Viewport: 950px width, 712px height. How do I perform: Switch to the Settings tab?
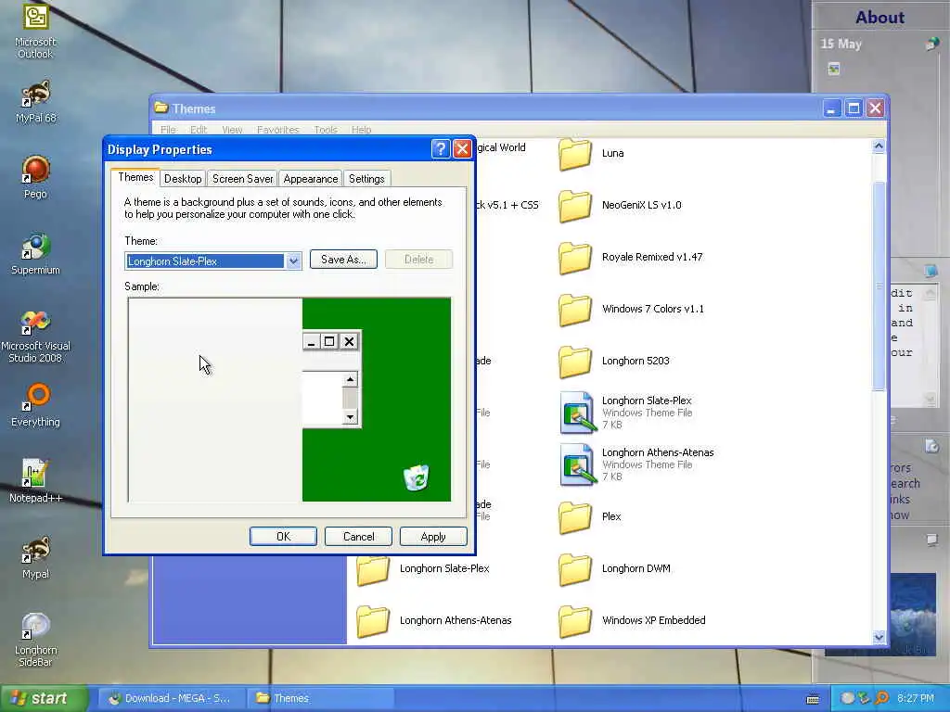click(366, 179)
